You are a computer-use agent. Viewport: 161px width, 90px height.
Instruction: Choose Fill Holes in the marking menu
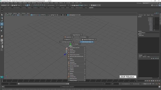tap(84, 37)
